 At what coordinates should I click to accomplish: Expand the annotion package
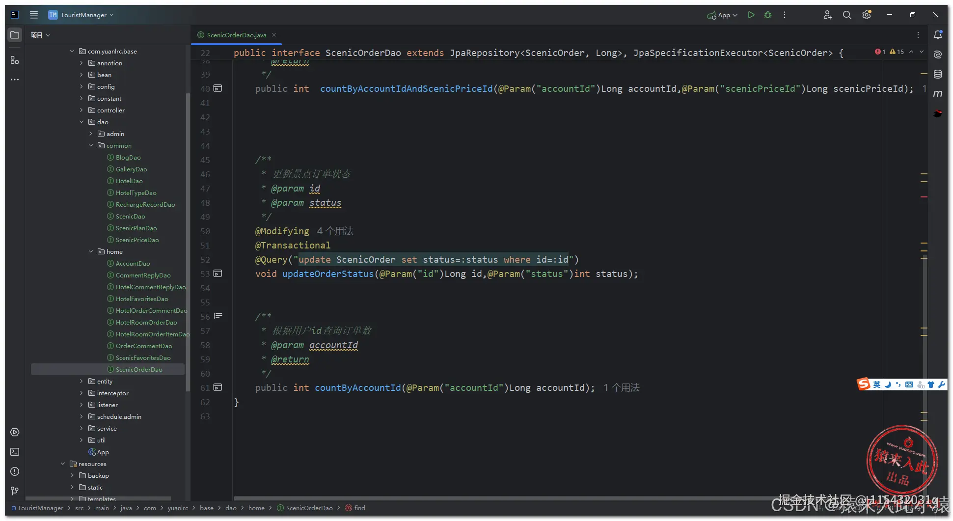click(x=82, y=63)
